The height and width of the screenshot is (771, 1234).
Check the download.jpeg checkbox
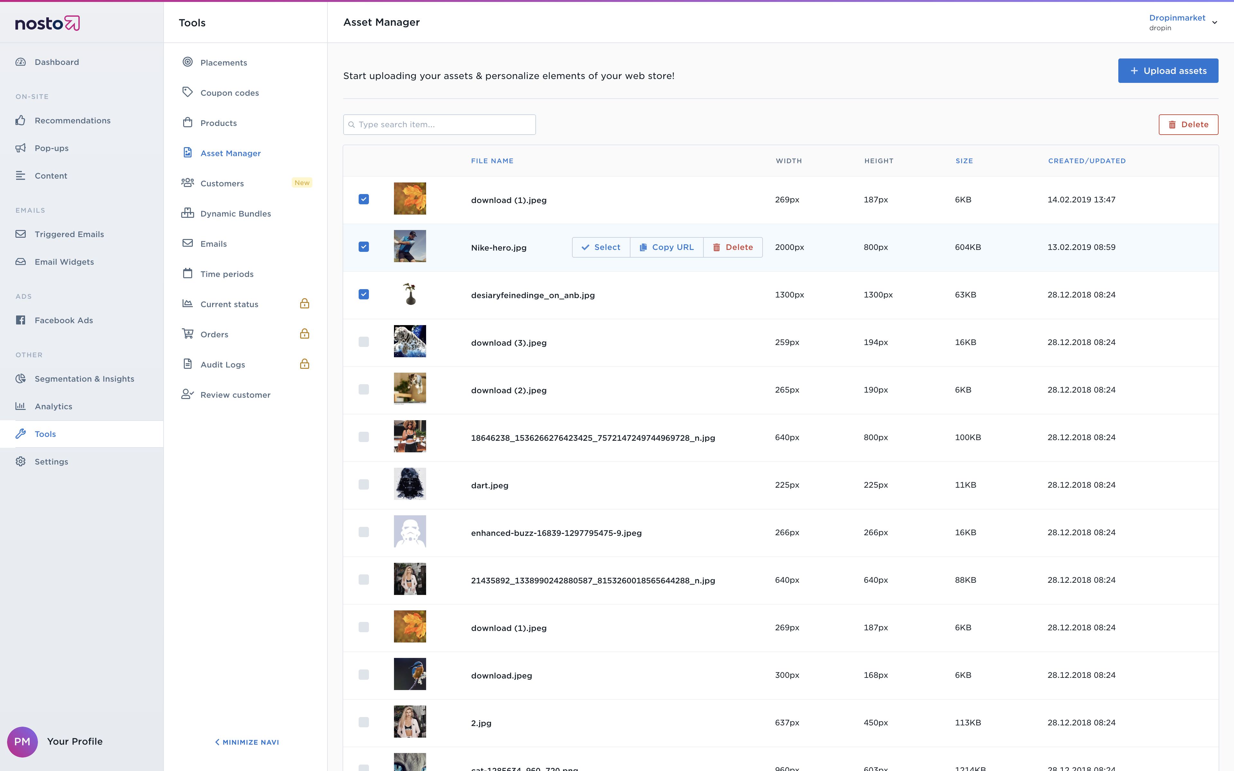coord(363,675)
